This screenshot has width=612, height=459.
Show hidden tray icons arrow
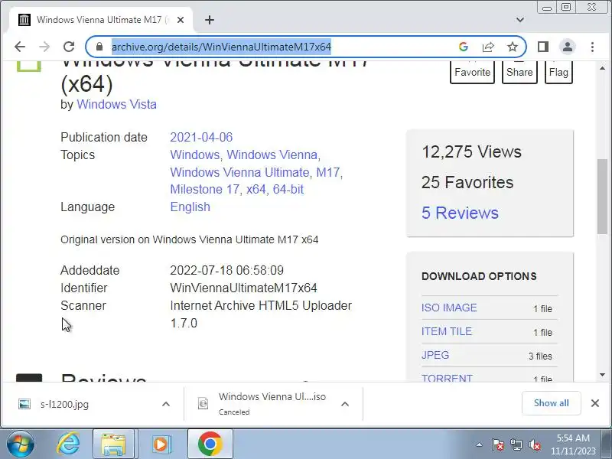pyautogui.click(x=479, y=444)
